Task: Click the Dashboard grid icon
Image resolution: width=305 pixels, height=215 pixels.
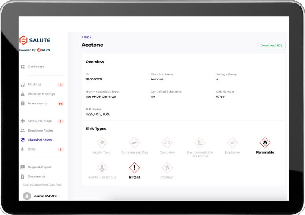Action: point(22,67)
